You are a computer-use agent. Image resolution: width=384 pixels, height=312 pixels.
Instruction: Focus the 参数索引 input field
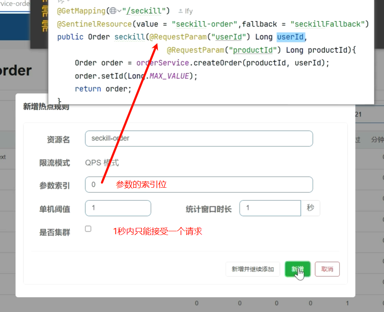pos(199,184)
